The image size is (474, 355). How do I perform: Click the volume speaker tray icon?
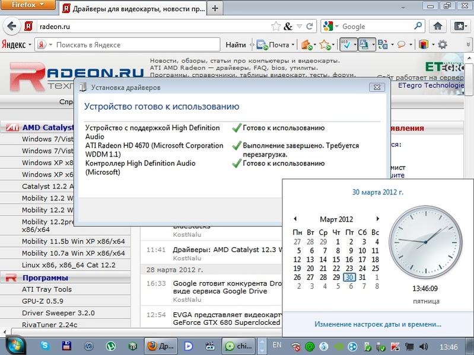424,347
